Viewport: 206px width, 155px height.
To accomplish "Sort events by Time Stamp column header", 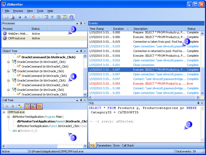I will pyautogui.click(x=100, y=29).
